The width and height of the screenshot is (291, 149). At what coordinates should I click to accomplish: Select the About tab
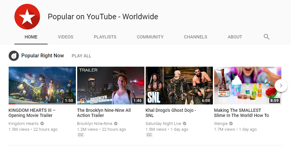click(235, 37)
